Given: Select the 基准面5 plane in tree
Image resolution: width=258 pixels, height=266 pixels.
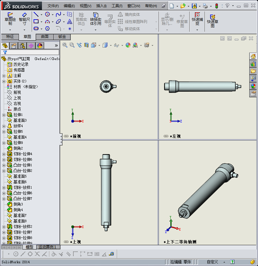Looking at the screenshot, I should click(x=20, y=177).
